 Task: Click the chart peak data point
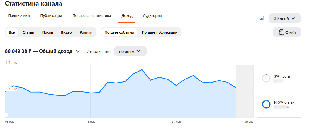pos(142,70)
